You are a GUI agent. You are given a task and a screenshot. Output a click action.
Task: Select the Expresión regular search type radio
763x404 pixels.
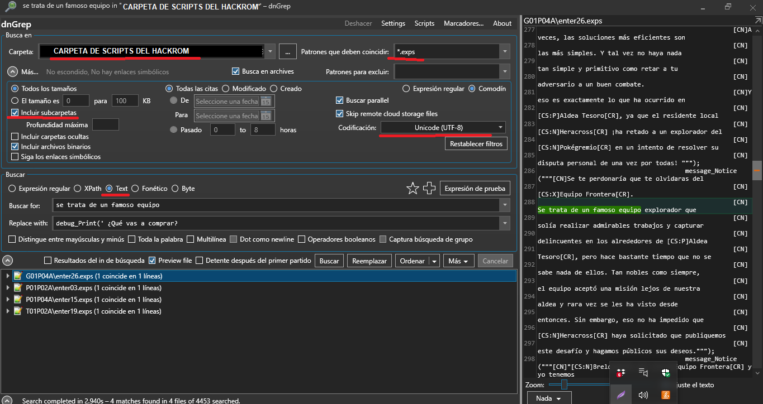click(13, 189)
